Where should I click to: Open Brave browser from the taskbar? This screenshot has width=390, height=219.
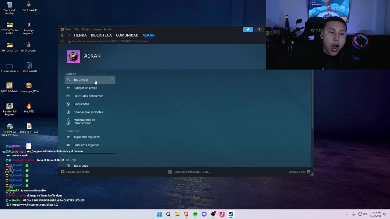[x=186, y=214]
